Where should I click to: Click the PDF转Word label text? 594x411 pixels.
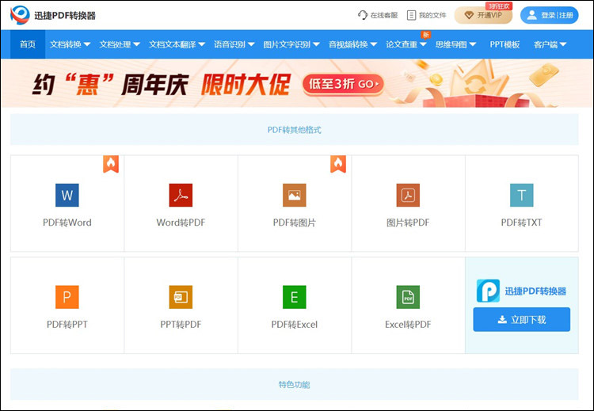pyautogui.click(x=67, y=223)
